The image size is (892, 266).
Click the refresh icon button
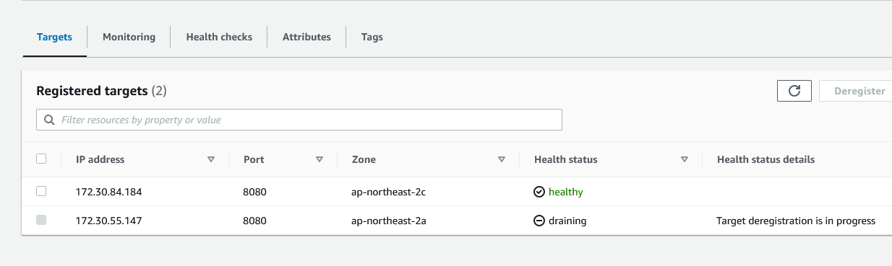tap(794, 91)
